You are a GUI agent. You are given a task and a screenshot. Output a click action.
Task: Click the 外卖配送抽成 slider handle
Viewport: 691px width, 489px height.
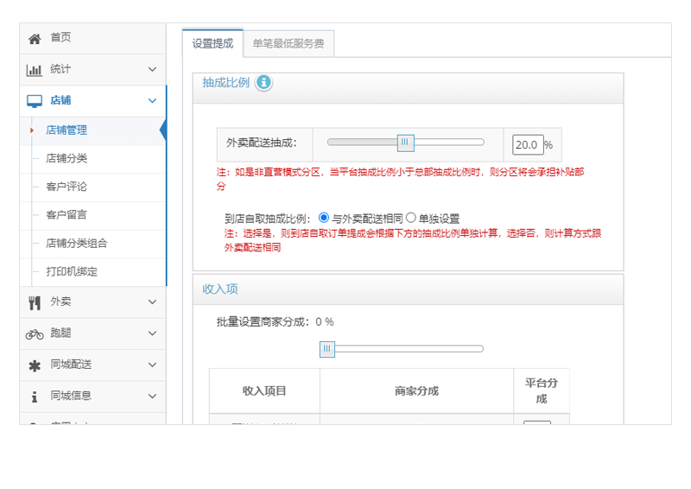pyautogui.click(x=405, y=143)
